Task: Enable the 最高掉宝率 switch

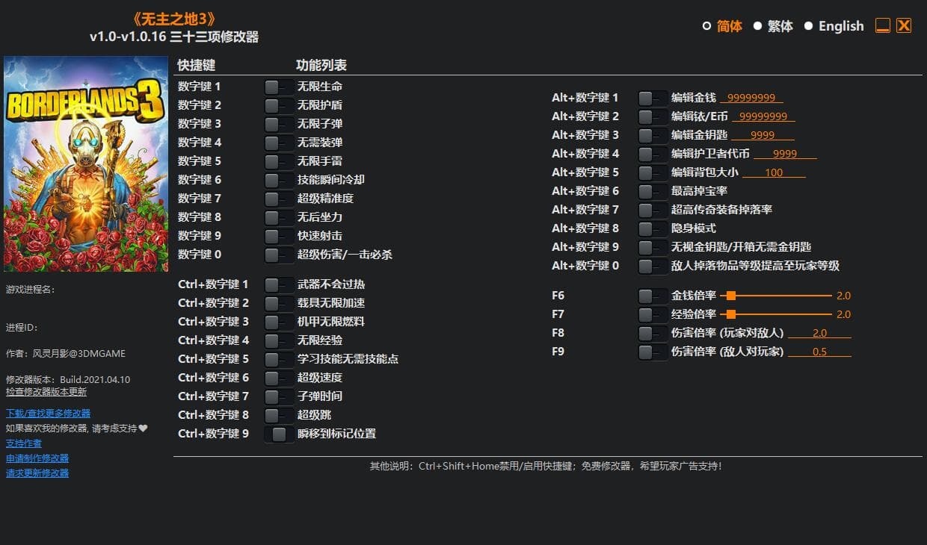Action: [x=653, y=191]
